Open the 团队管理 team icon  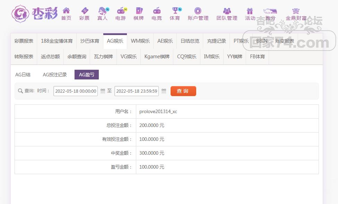coord(227,11)
